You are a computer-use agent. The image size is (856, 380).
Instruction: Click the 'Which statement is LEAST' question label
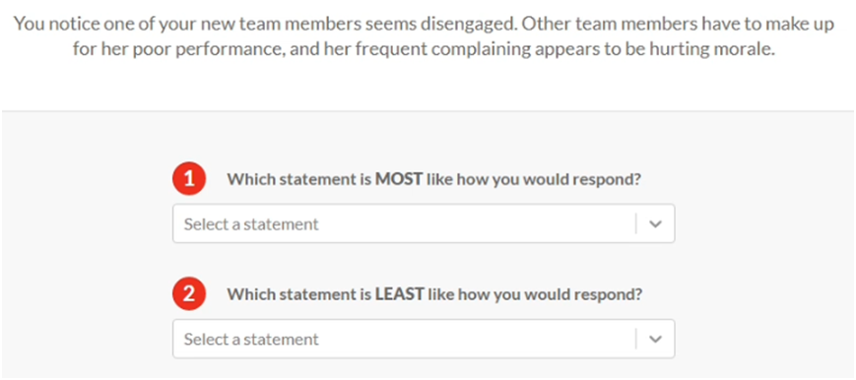tap(435, 294)
